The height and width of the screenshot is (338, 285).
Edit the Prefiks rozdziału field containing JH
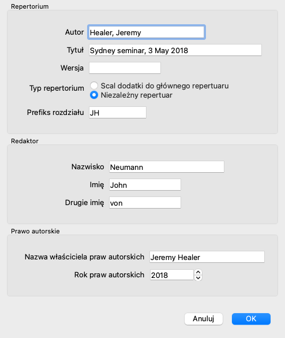point(118,112)
